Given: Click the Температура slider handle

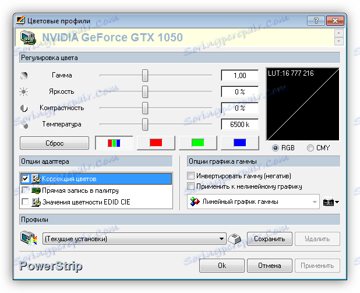Looking at the screenshot, I should pos(145,125).
